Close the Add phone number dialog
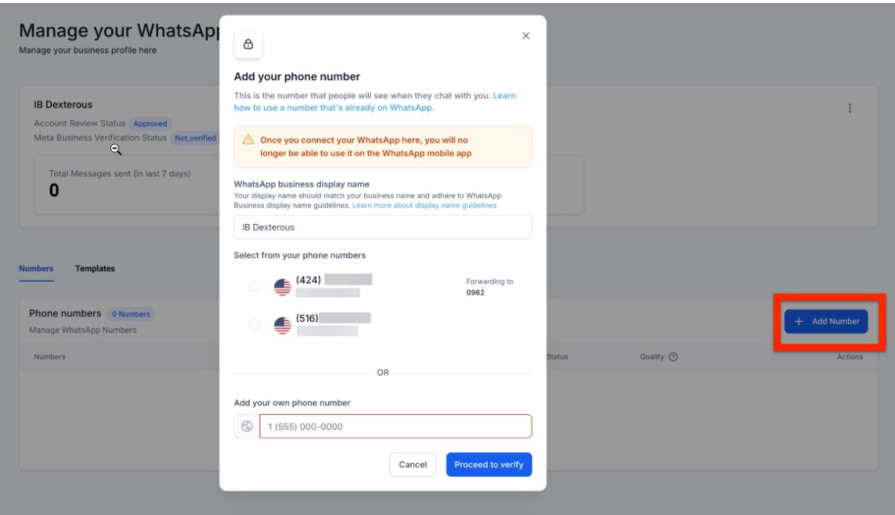Screen dimensions: 895x515 (x=525, y=36)
